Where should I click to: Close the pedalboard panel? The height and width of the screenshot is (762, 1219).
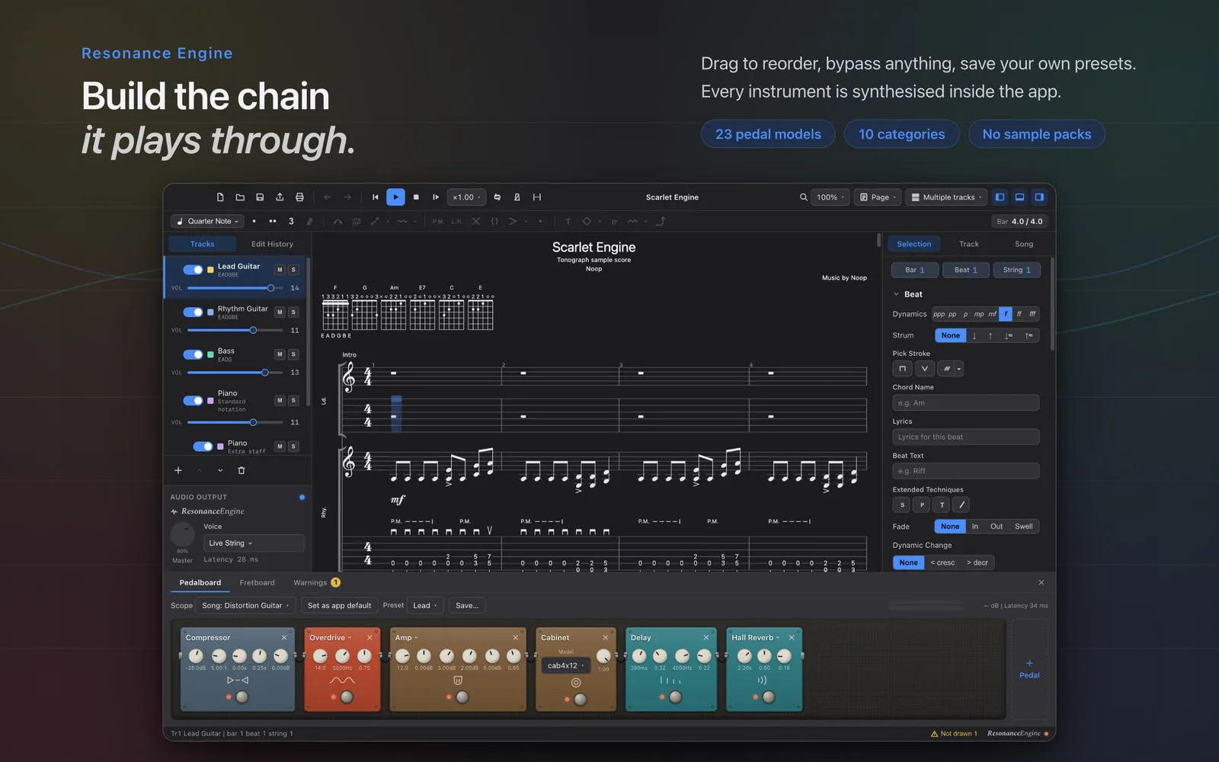(1041, 583)
